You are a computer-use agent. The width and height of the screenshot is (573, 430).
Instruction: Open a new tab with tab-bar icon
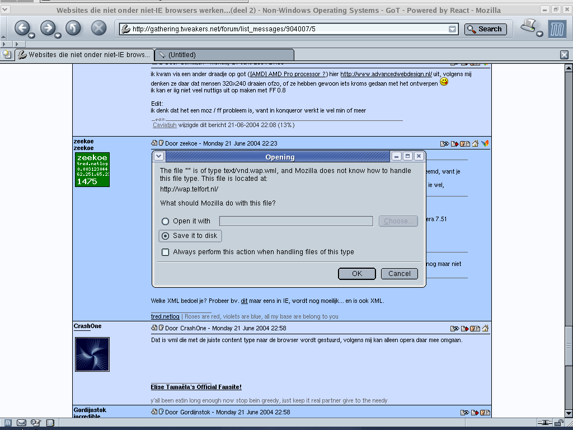[x=7, y=55]
